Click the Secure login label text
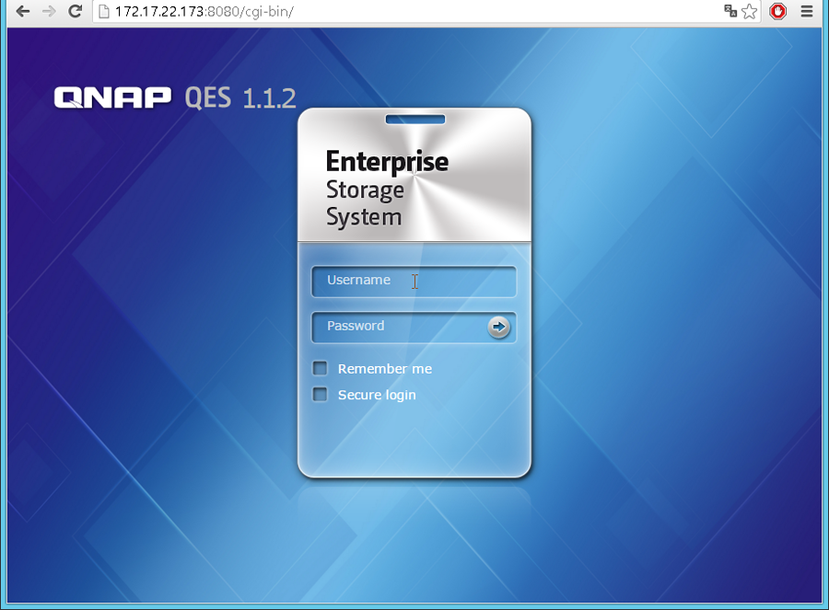Screen dimensions: 829x610 coord(377,395)
